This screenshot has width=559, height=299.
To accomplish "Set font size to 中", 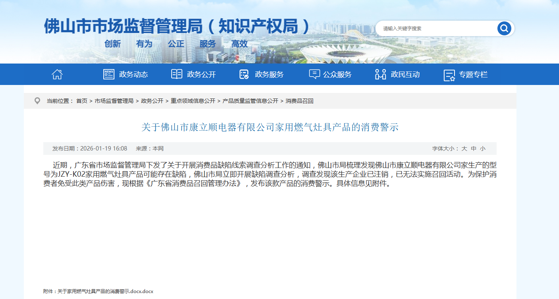I will coord(474,149).
